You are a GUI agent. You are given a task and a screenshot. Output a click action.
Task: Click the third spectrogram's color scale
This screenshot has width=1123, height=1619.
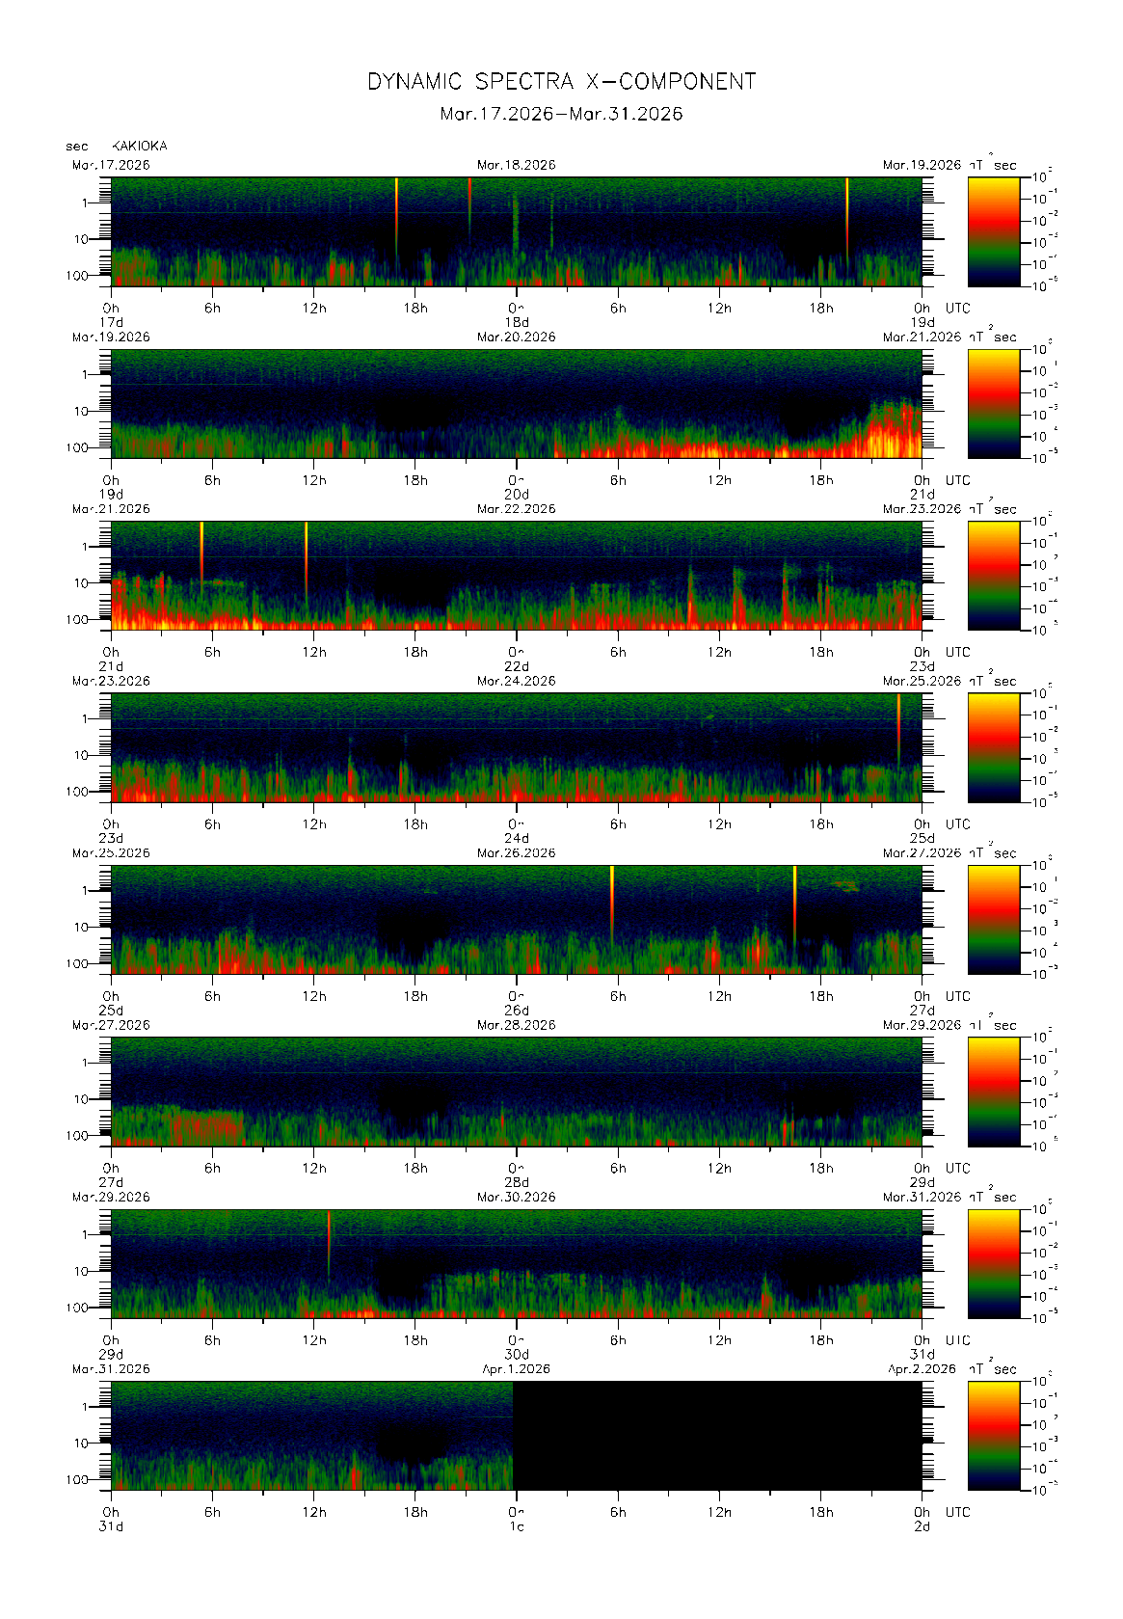click(993, 575)
